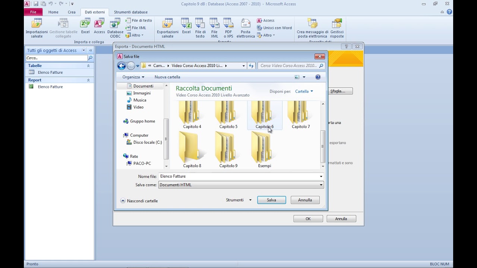Choose Unisci con Word
This screenshot has width=477, height=268.
274,28
